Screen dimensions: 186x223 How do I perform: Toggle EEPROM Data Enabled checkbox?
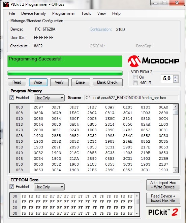(12, 187)
